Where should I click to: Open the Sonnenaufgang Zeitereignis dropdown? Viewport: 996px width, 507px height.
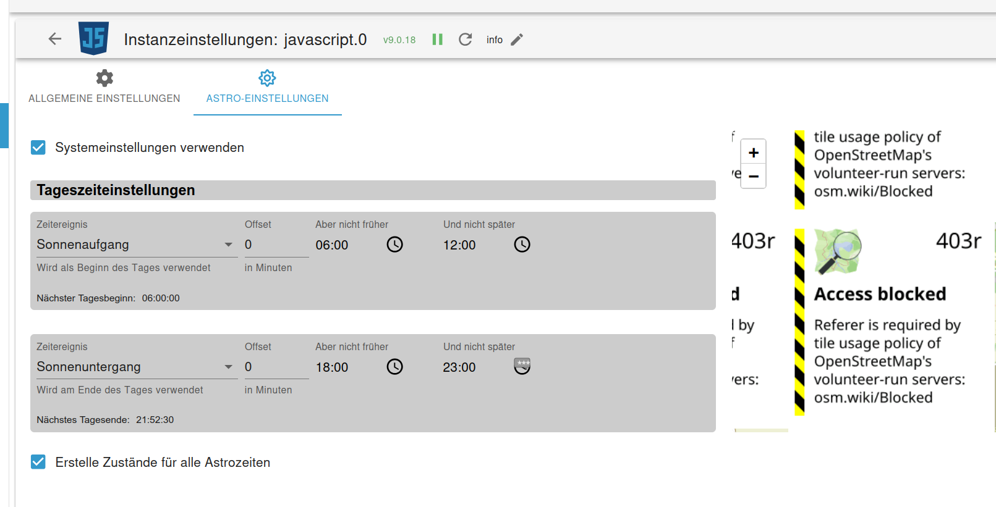pyautogui.click(x=137, y=245)
